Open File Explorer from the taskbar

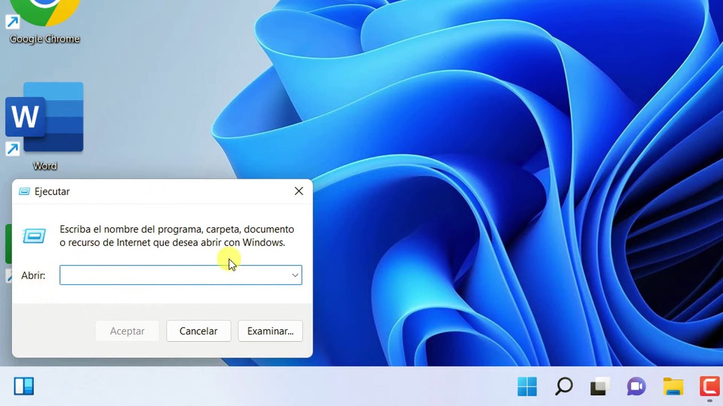click(673, 386)
